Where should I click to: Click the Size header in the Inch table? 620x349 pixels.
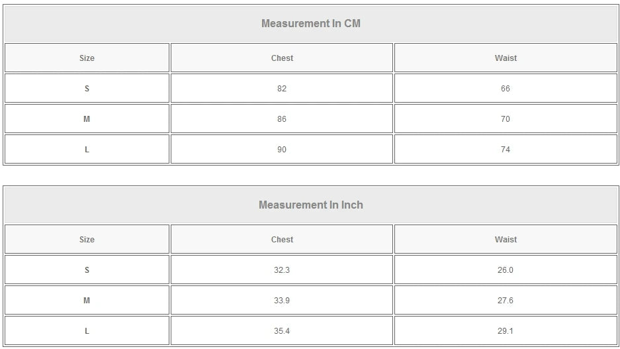click(87, 240)
